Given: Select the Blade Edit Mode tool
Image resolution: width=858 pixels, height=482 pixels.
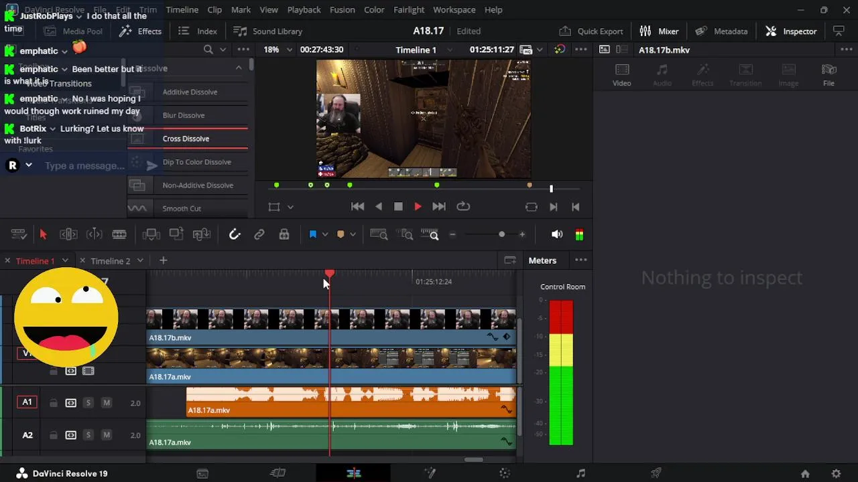Looking at the screenshot, I should coord(119,234).
